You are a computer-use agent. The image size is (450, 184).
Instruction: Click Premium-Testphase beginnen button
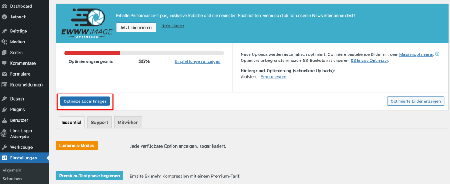[90, 176]
